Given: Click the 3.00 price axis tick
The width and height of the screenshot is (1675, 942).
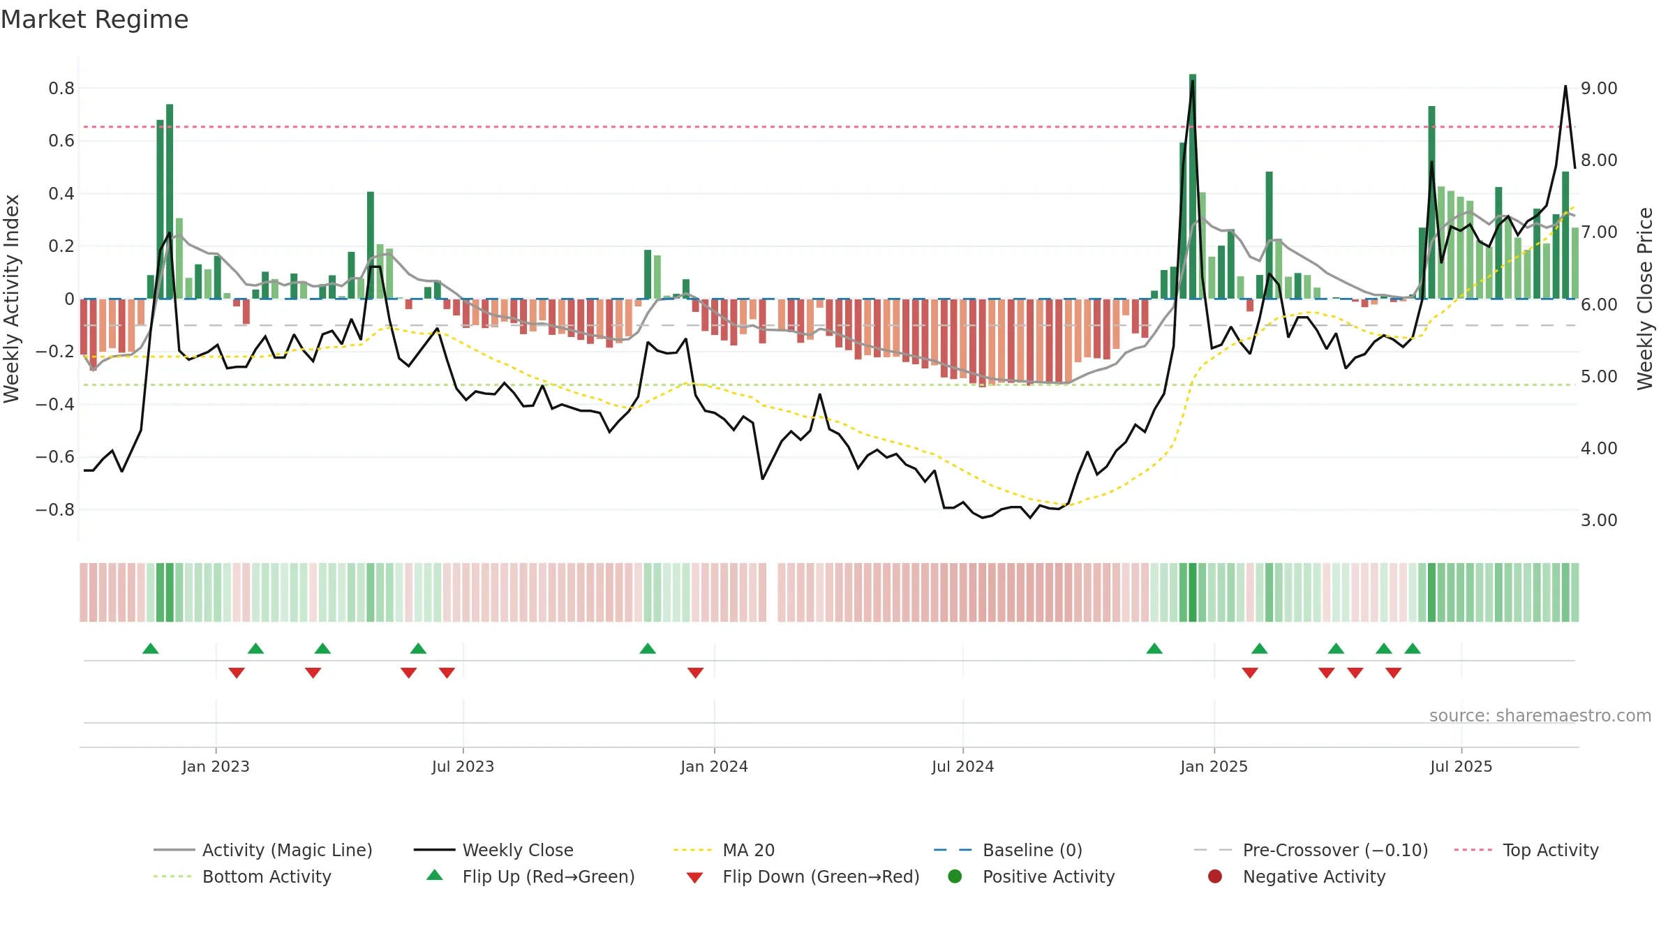Looking at the screenshot, I should [1599, 520].
